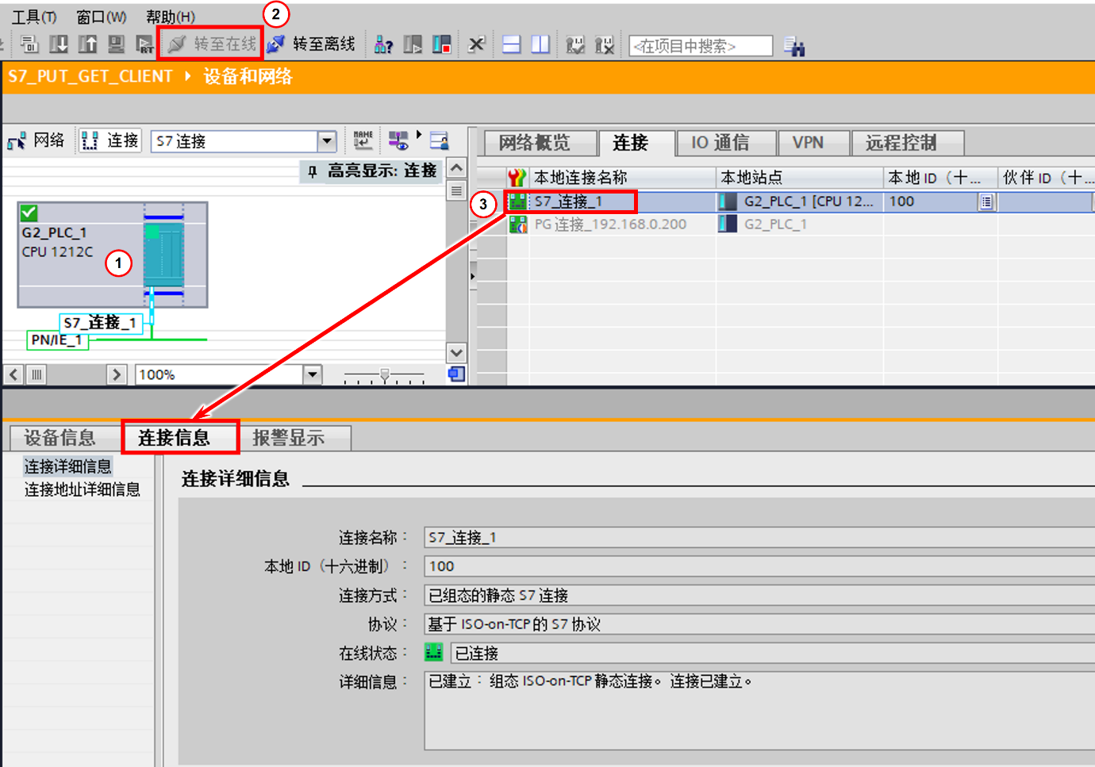Open the S7 连接 connection type dropdown
1095x767 pixels.
(x=328, y=140)
